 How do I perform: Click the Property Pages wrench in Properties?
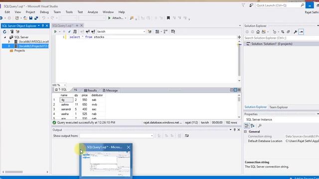tap(260, 126)
